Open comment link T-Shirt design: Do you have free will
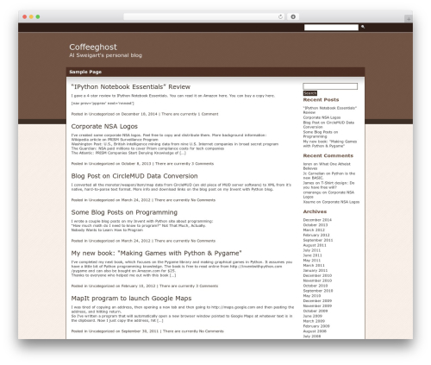This screenshot has height=365, width=431. tap(328, 185)
